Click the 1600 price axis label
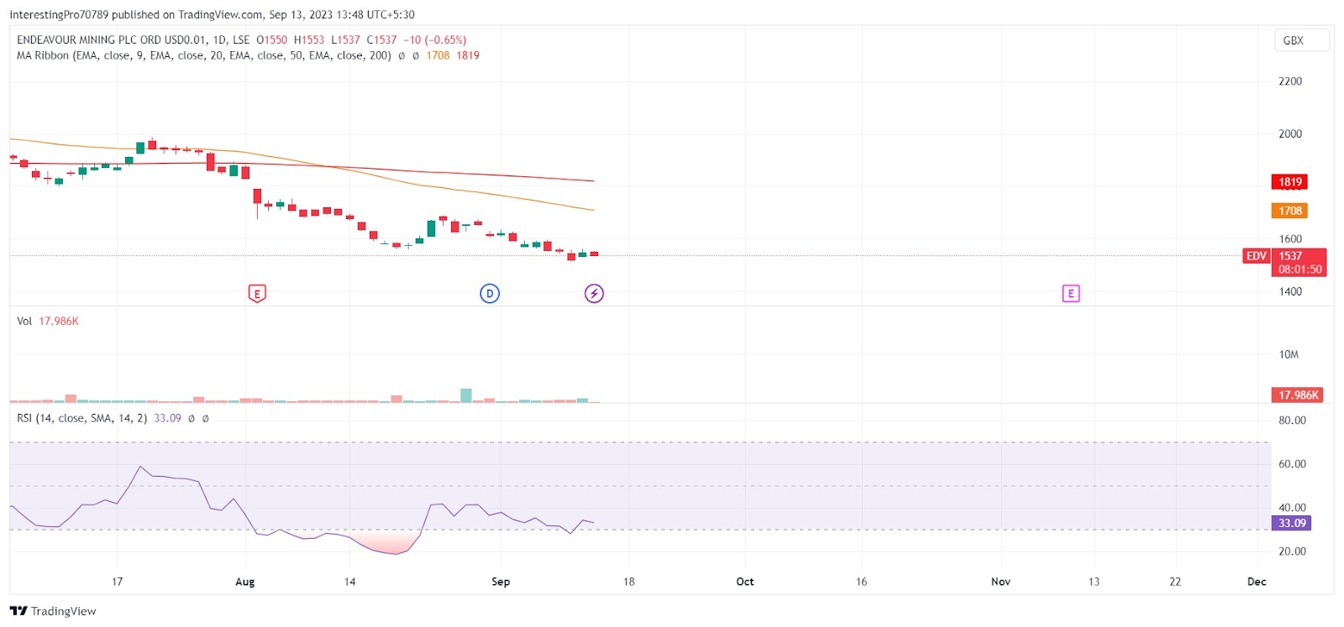This screenshot has width=1344, height=627. click(x=1290, y=239)
